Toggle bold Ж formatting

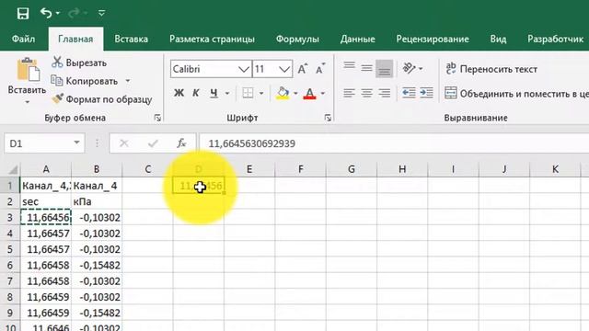click(179, 93)
